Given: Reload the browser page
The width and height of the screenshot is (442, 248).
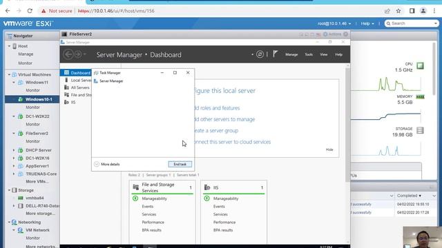Looking at the screenshot, I should [30, 11].
